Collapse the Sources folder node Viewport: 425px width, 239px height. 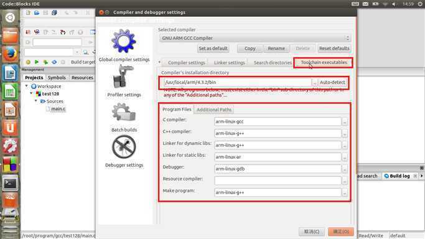[35, 101]
